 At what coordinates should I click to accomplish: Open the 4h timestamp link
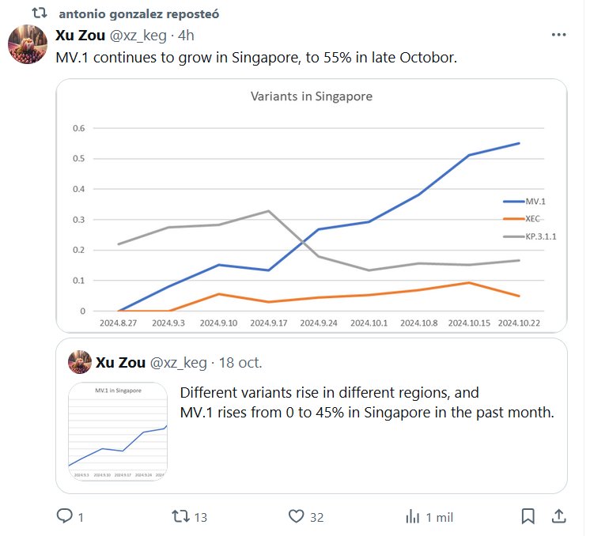pos(185,35)
